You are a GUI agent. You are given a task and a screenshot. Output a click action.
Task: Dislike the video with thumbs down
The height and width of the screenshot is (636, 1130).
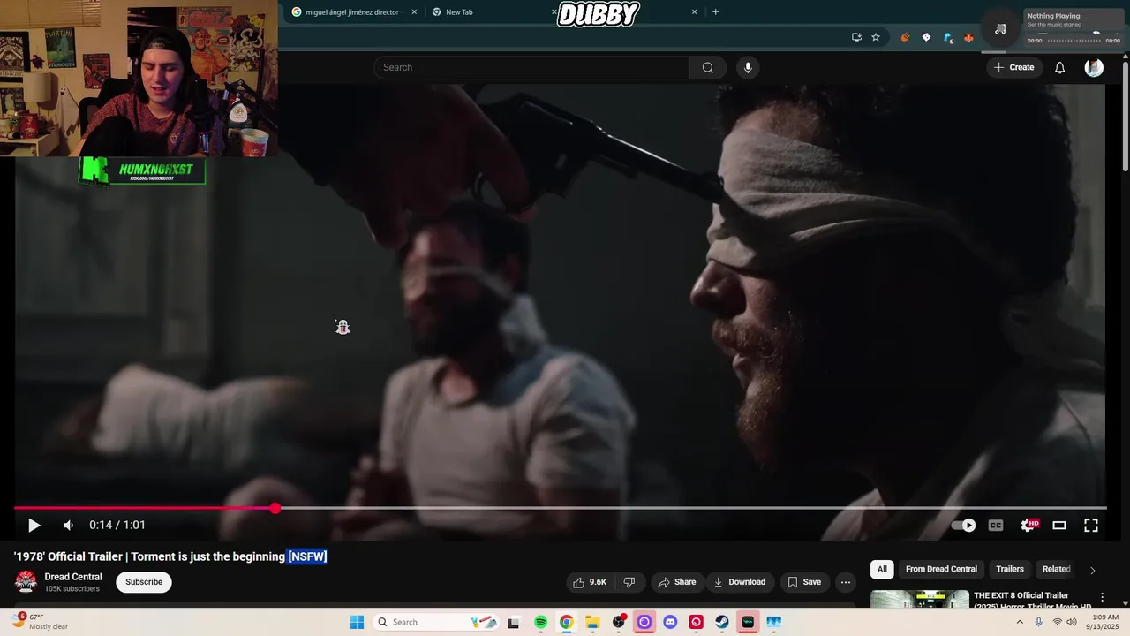point(629,582)
